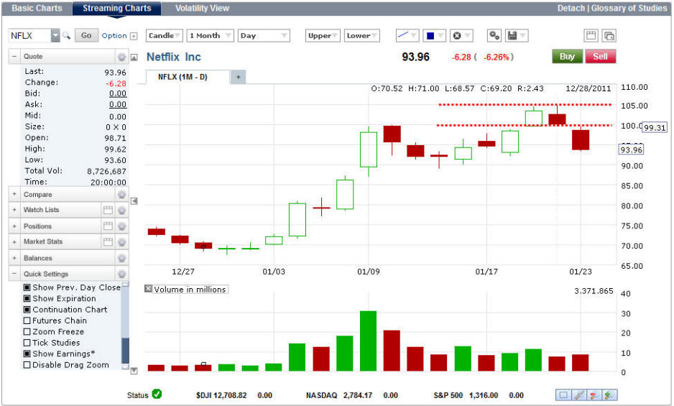Click the green Status checkmark icon
This screenshot has height=406, width=674.
point(157,394)
